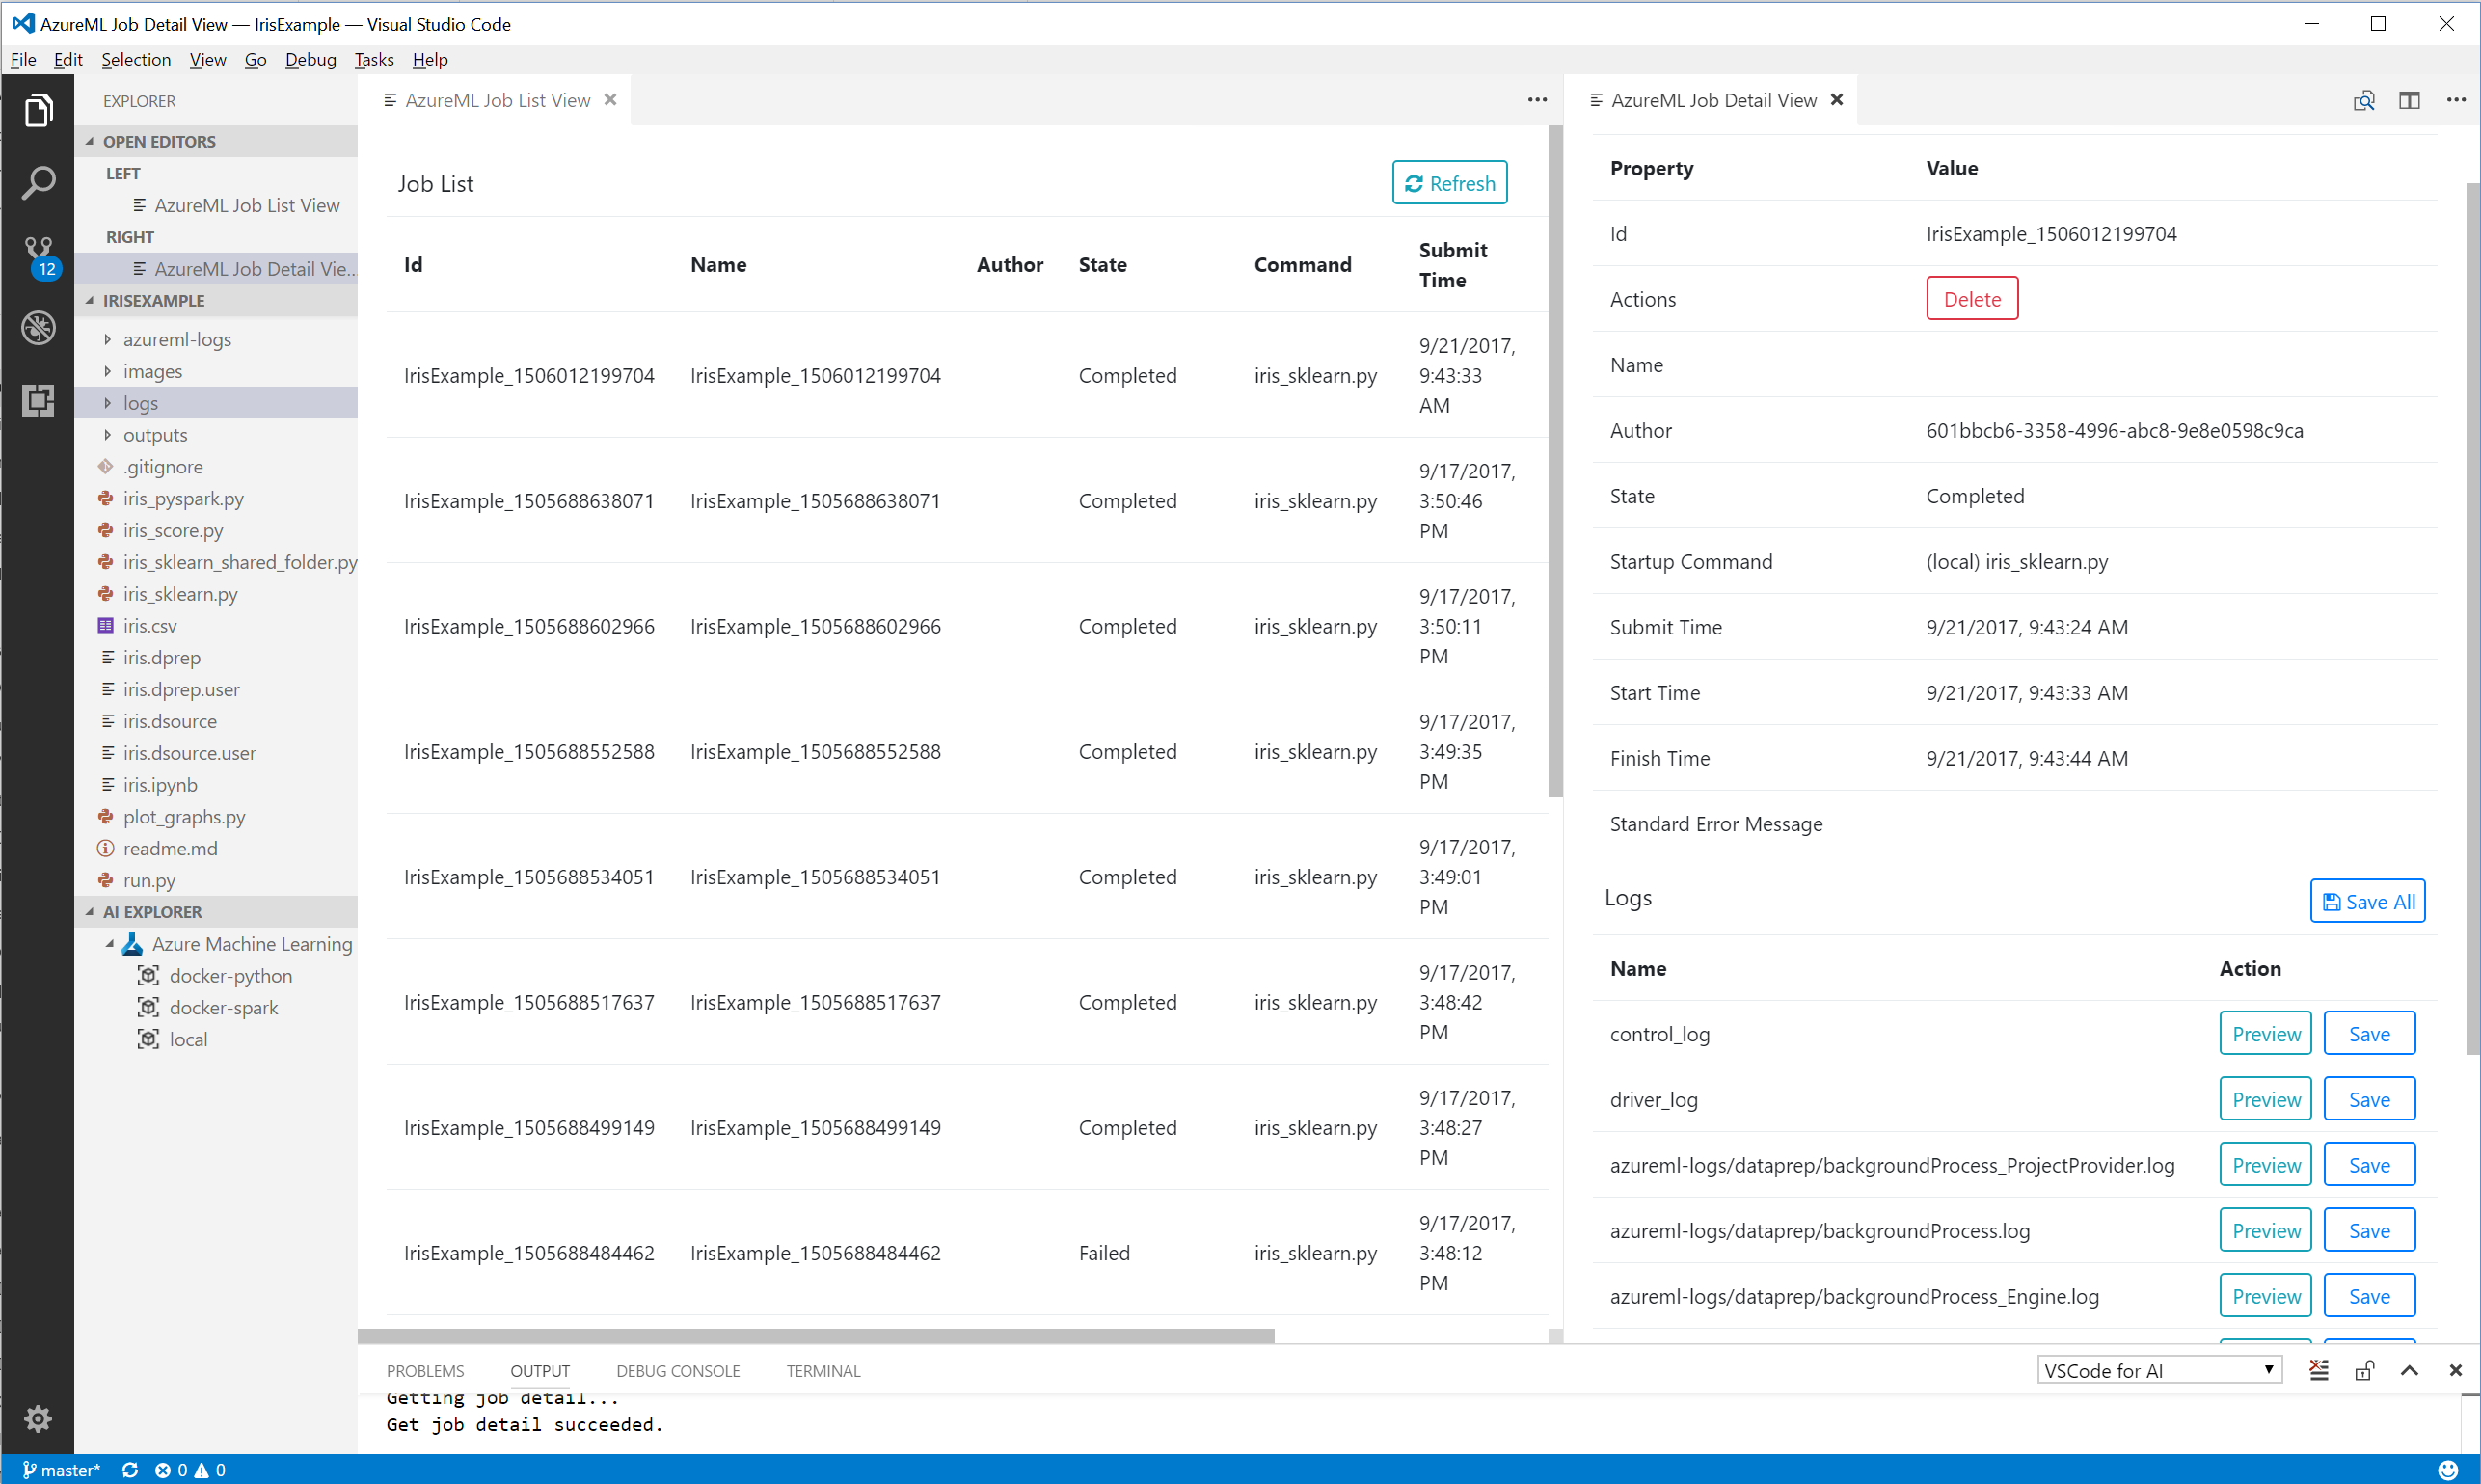This screenshot has width=2481, height=1484.
Task: Open more actions in Job List editor group
Action: pos(1537,100)
